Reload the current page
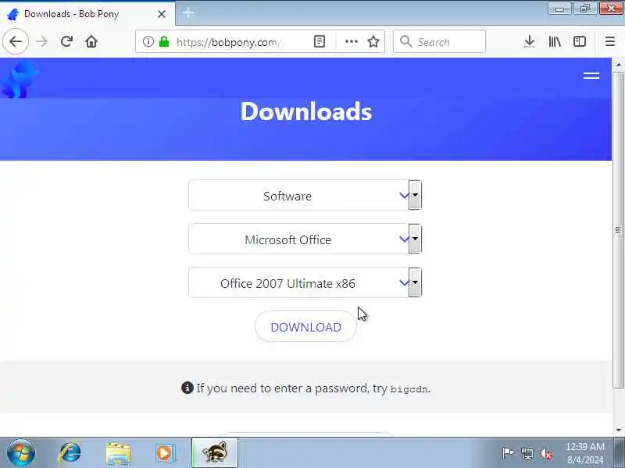Image resolution: width=625 pixels, height=468 pixels. pyautogui.click(x=66, y=41)
